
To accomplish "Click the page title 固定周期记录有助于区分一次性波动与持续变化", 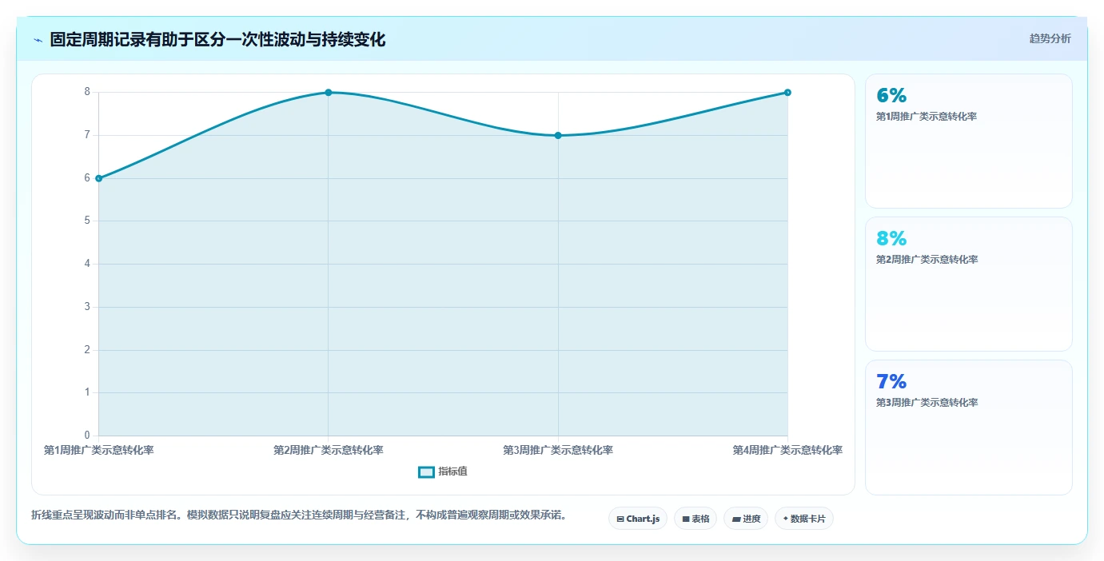I will (217, 39).
